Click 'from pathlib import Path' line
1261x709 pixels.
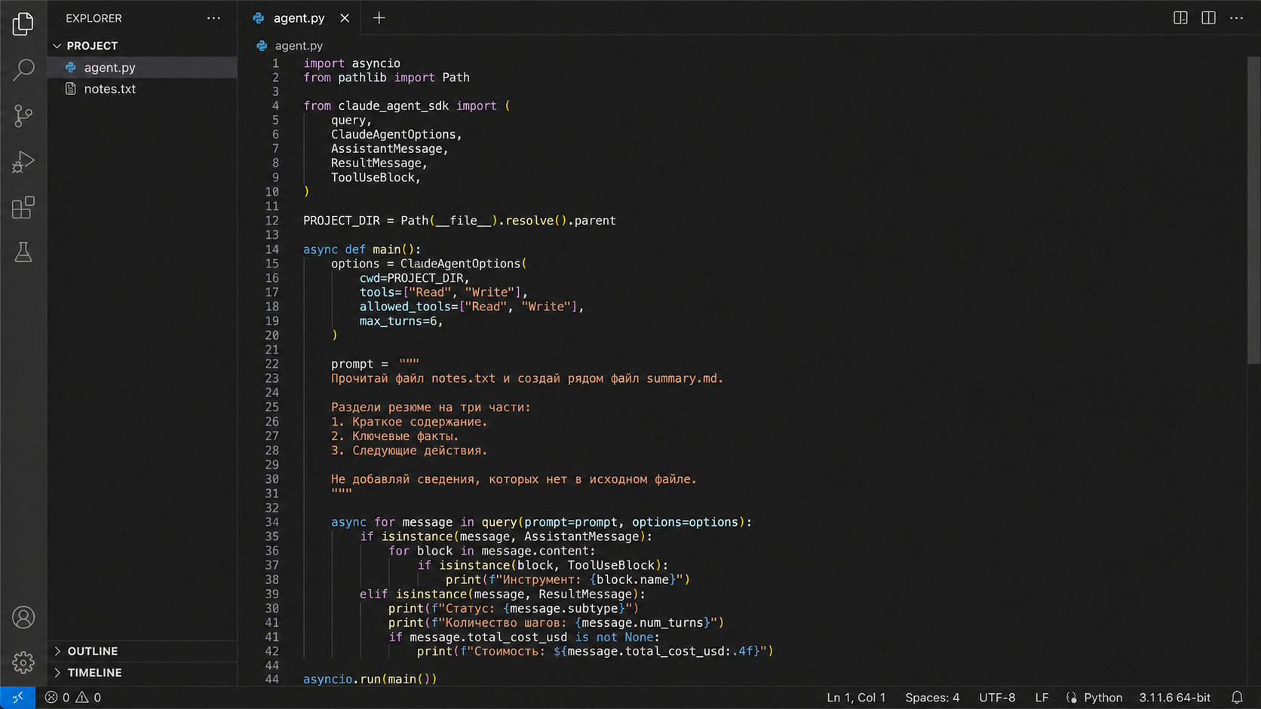click(x=386, y=78)
